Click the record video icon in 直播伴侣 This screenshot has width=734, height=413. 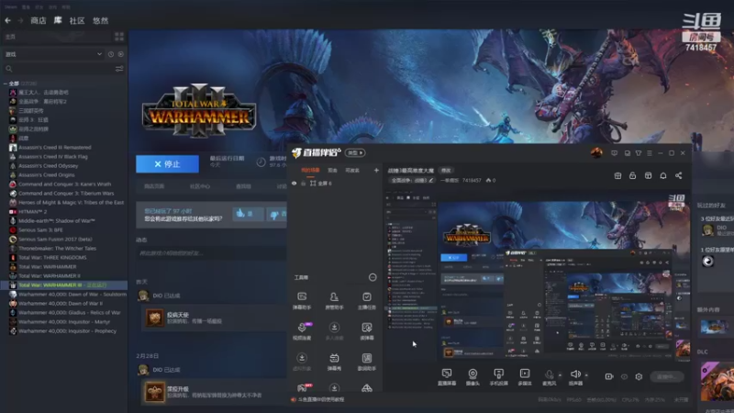coord(609,376)
